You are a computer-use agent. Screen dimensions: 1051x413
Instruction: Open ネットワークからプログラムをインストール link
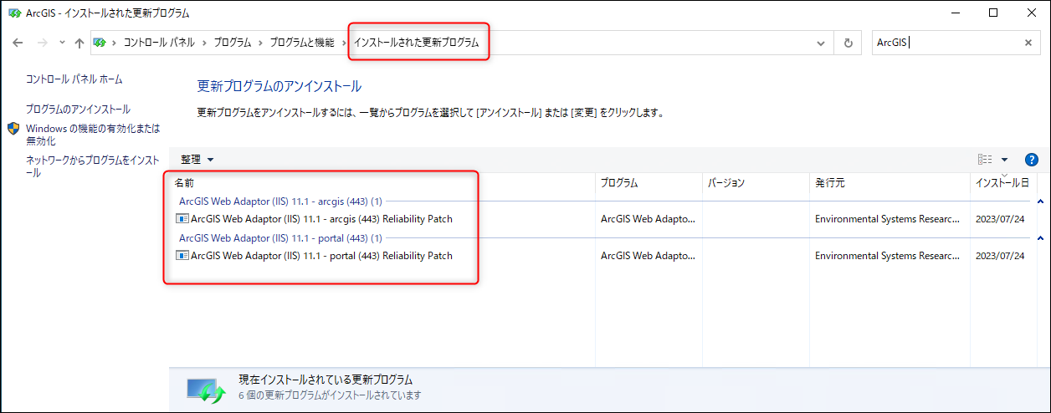tap(92, 166)
